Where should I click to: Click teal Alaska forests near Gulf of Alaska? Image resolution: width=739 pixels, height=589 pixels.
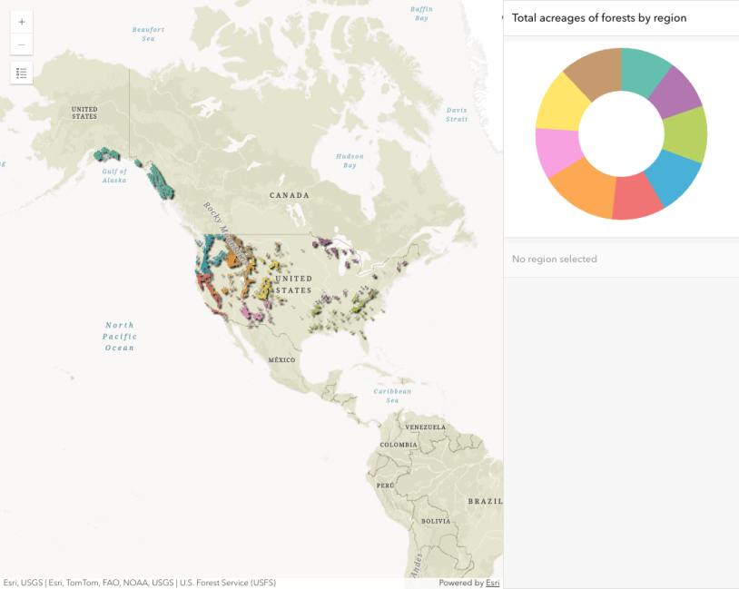(108, 155)
